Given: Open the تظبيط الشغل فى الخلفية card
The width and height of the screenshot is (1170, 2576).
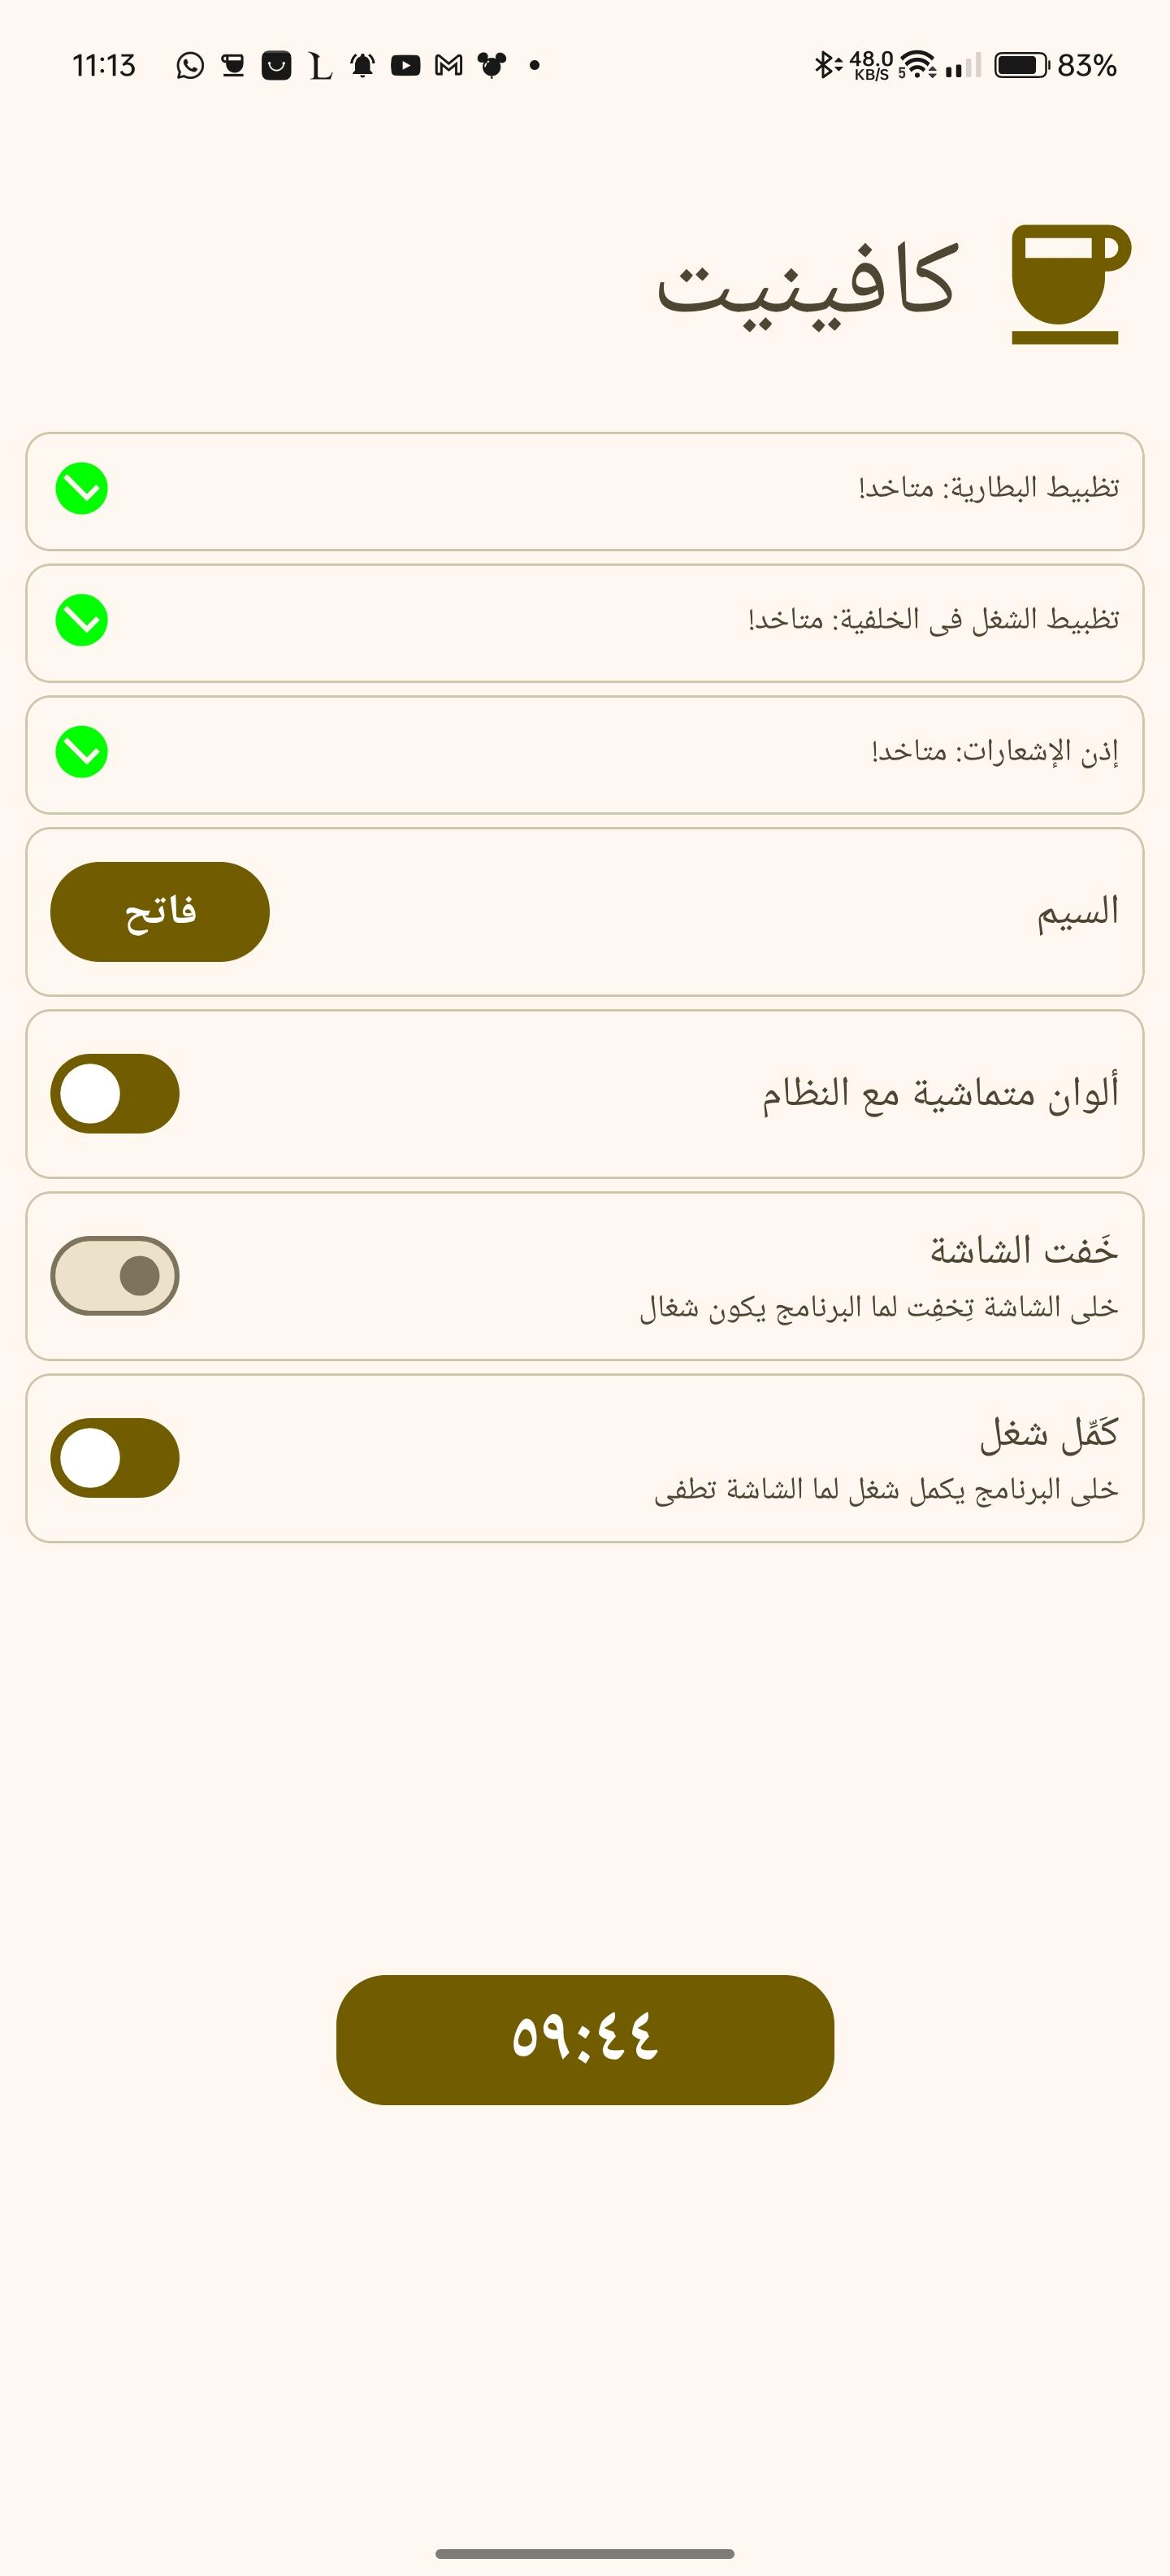Looking at the screenshot, I should pyautogui.click(x=584, y=623).
